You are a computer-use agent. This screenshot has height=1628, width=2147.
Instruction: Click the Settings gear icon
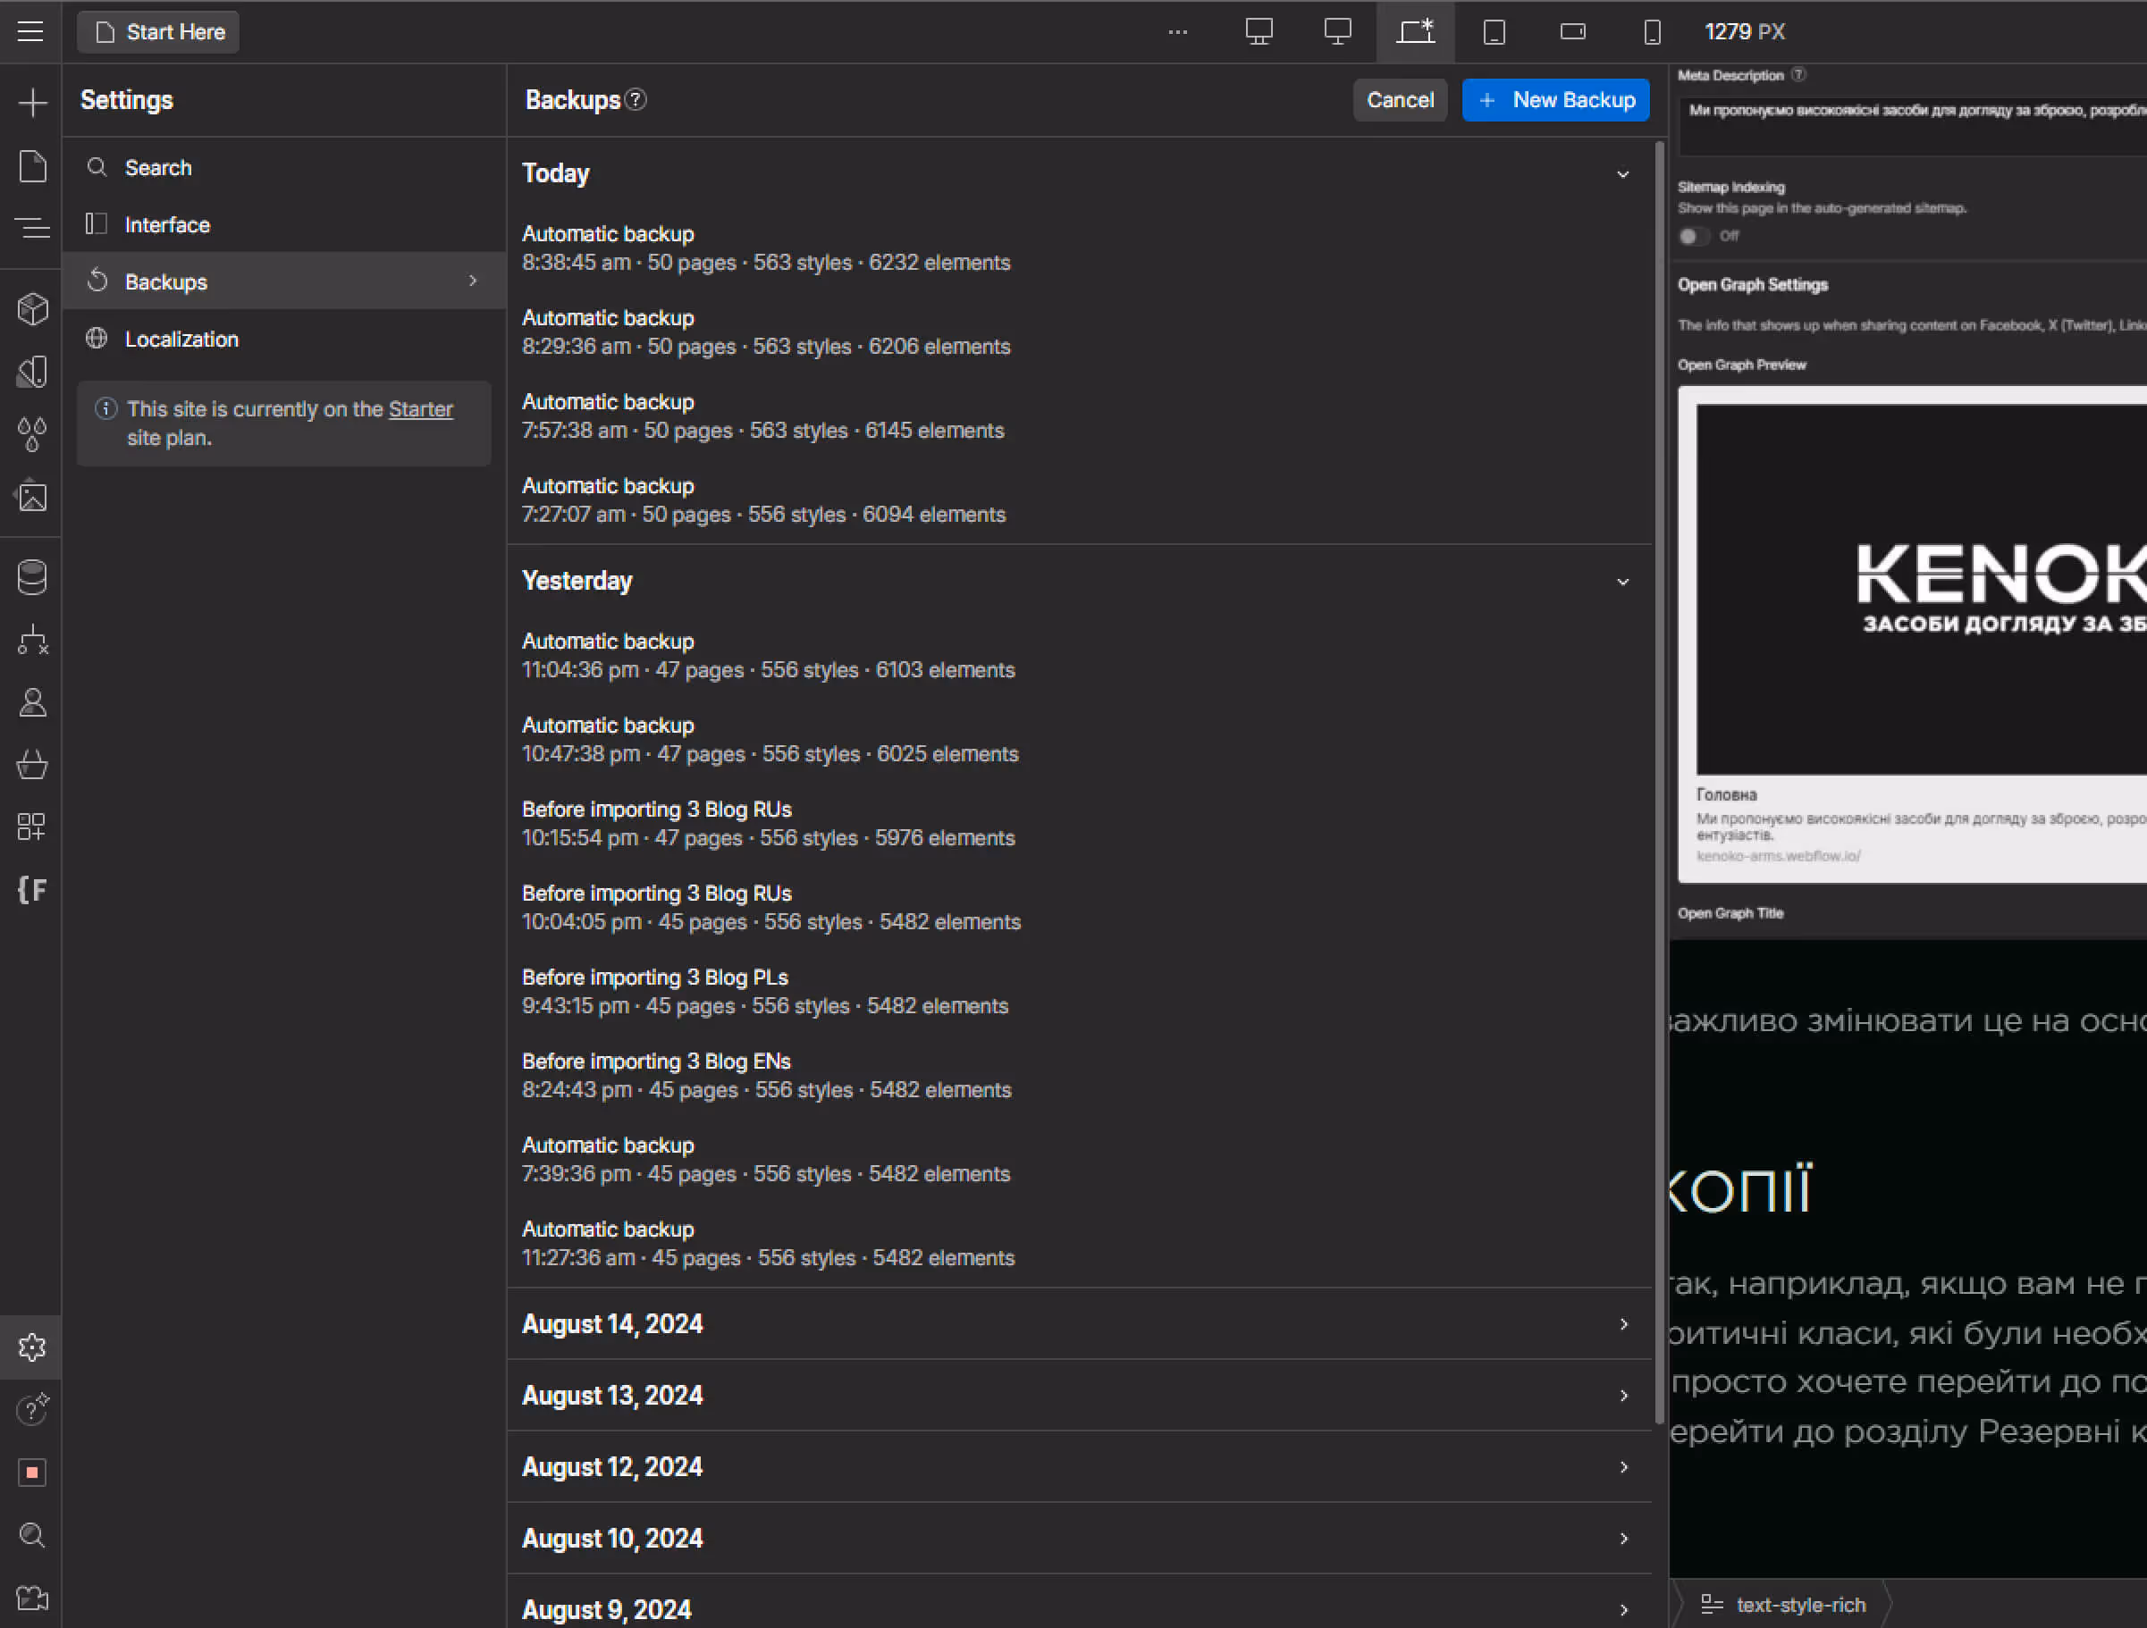pyautogui.click(x=32, y=1347)
